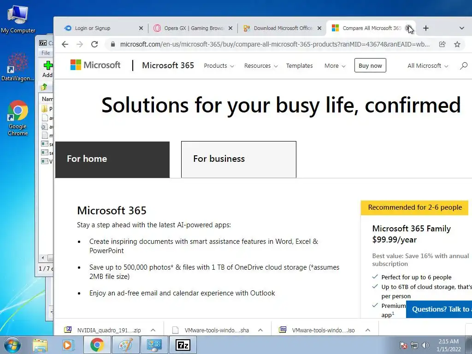Switch to Download Microsoft Office tab
Screen dimensions: 472x354
[283, 28]
